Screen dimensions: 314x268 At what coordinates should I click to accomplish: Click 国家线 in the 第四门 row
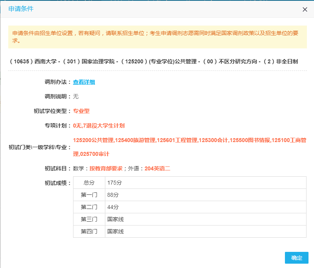[x=115, y=231]
